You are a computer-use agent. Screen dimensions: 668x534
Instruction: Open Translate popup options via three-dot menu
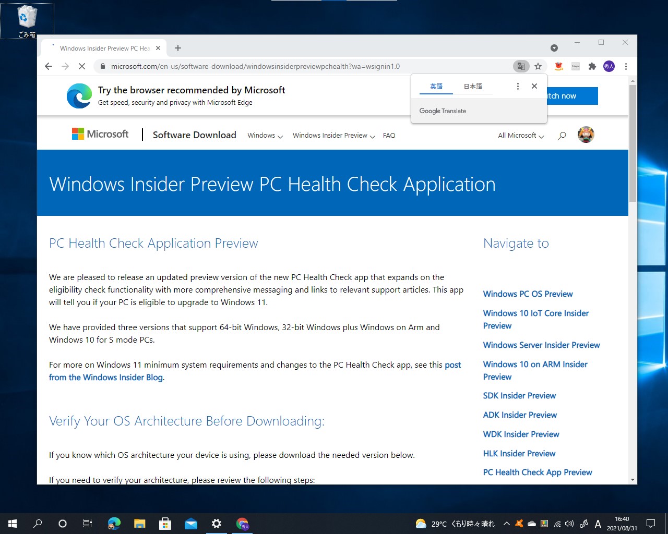(x=518, y=86)
